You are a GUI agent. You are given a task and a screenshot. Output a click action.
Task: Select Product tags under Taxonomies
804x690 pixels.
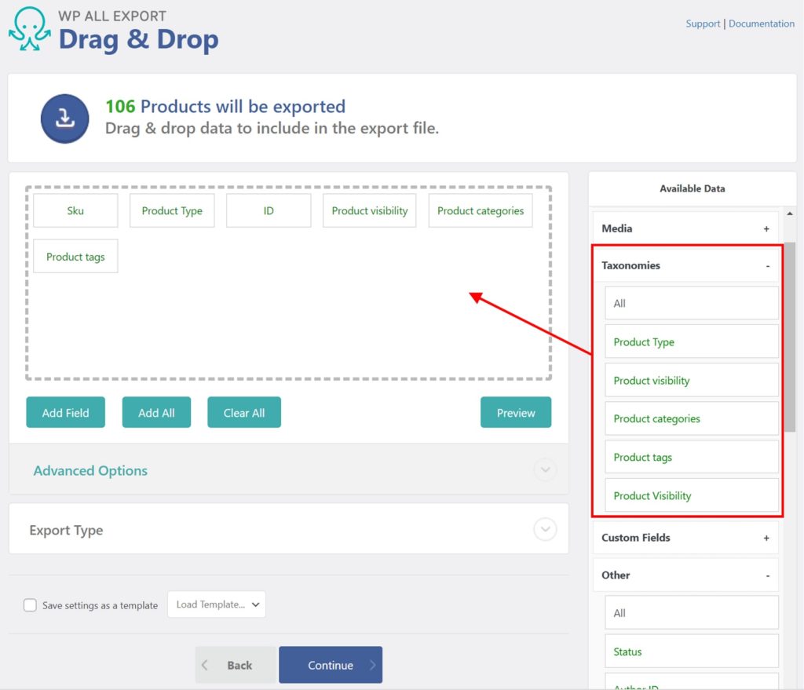(691, 457)
